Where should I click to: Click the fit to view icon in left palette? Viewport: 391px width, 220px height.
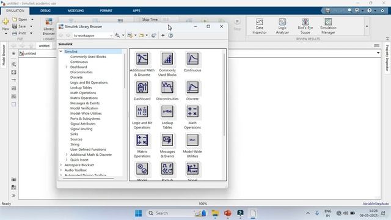tap(13, 72)
